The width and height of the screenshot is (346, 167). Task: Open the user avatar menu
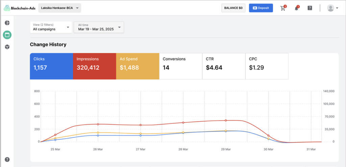[330, 8]
